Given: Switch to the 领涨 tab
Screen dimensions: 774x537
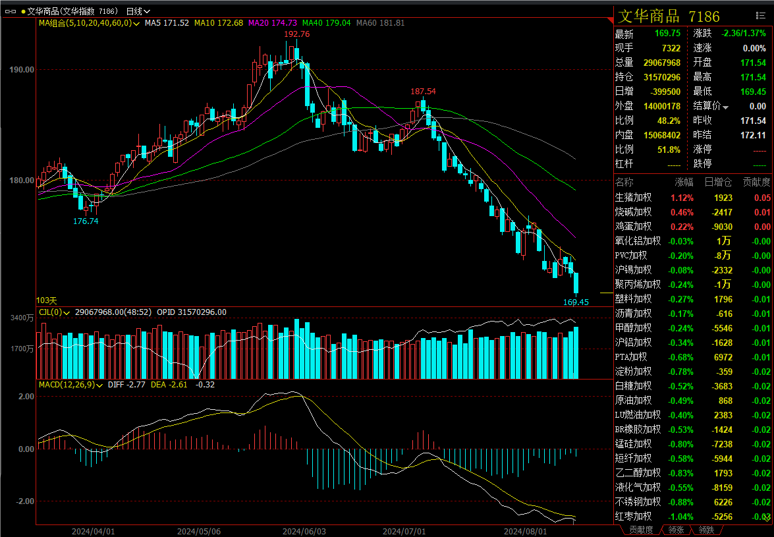Looking at the screenshot, I should (676, 530).
